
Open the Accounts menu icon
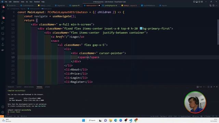(3, 107)
